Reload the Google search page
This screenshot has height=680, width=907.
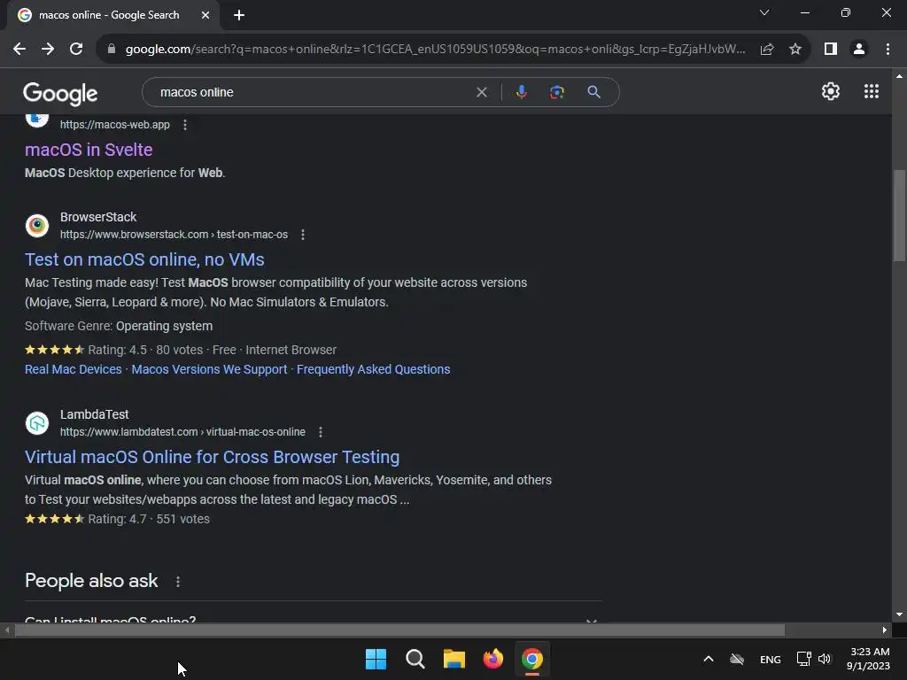(x=76, y=50)
